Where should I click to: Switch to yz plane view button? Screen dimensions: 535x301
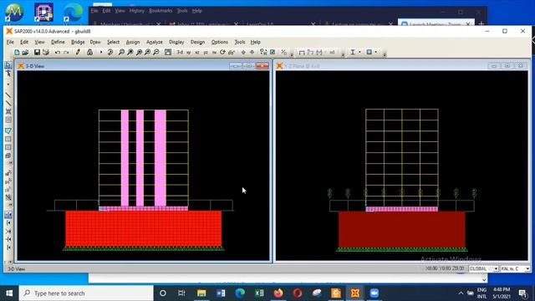pyautogui.click(x=206, y=52)
